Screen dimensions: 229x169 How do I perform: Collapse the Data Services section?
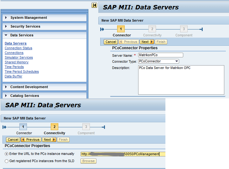tap(22, 35)
